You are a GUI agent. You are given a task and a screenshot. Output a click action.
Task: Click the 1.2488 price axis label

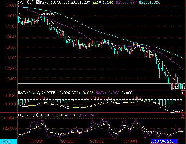pos(11,79)
